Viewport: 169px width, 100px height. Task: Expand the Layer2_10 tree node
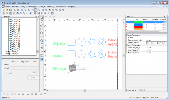6,53
